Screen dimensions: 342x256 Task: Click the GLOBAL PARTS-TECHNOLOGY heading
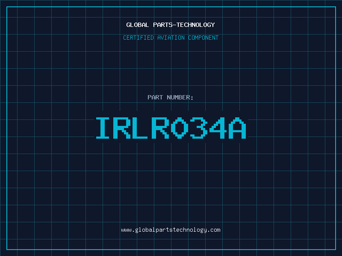pos(171,25)
